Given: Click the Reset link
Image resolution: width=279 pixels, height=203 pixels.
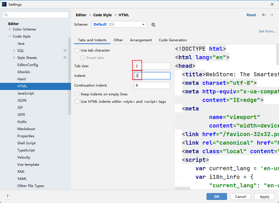Looking at the screenshot, I should click(x=251, y=15).
